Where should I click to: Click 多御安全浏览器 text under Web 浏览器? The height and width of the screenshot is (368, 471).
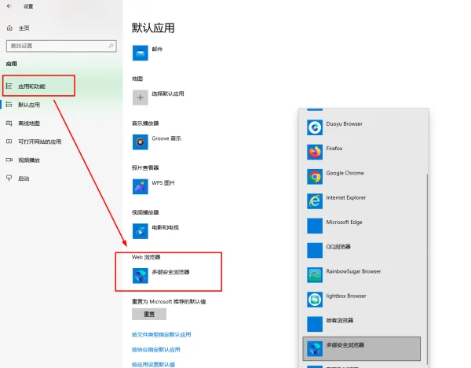[x=170, y=272]
